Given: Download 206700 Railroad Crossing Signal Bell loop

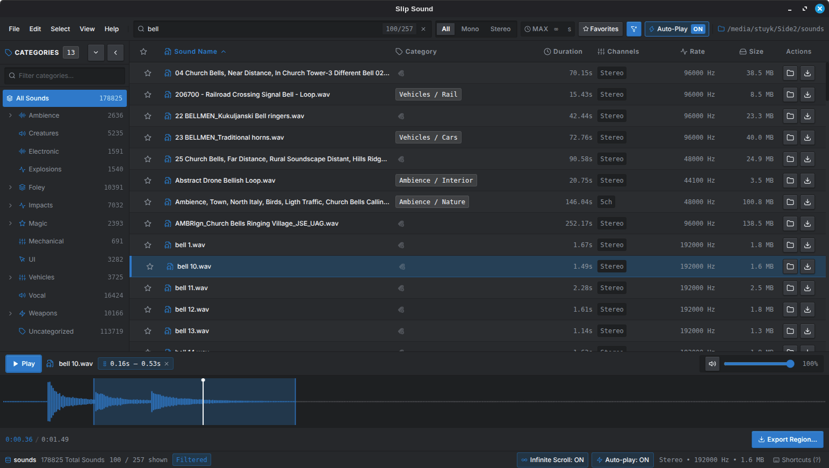Looking at the screenshot, I should 808,95.
